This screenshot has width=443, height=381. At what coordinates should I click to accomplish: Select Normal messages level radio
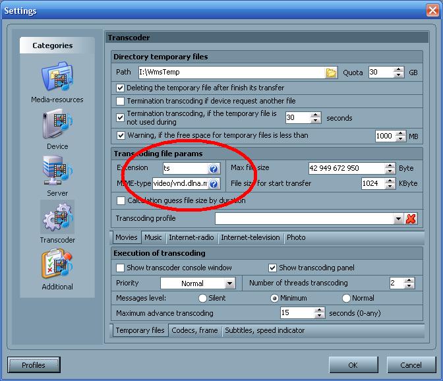(346, 298)
